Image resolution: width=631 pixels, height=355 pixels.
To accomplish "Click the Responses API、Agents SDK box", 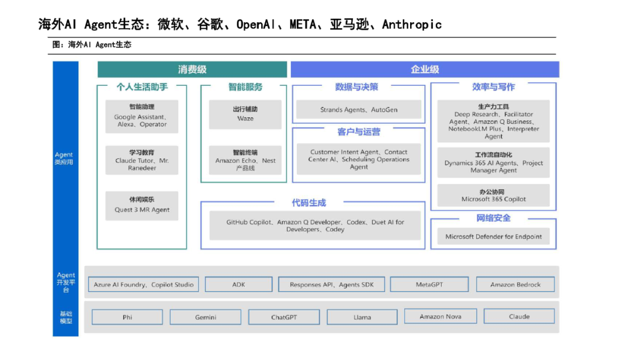I will (332, 284).
